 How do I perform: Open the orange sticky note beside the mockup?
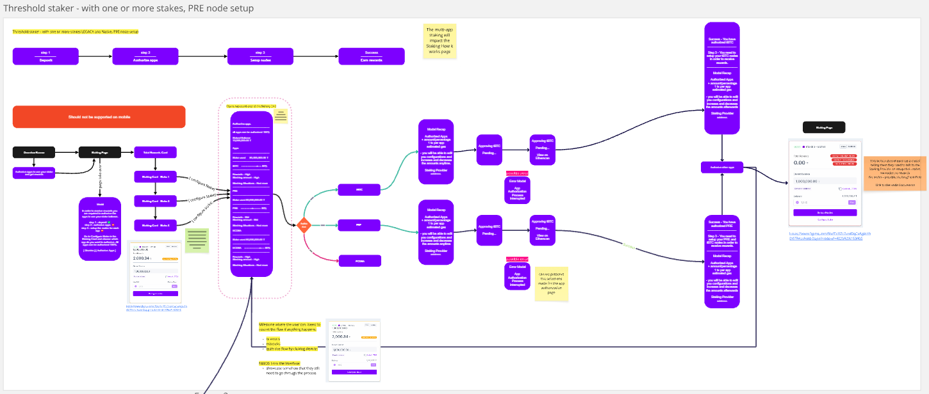tap(896, 173)
